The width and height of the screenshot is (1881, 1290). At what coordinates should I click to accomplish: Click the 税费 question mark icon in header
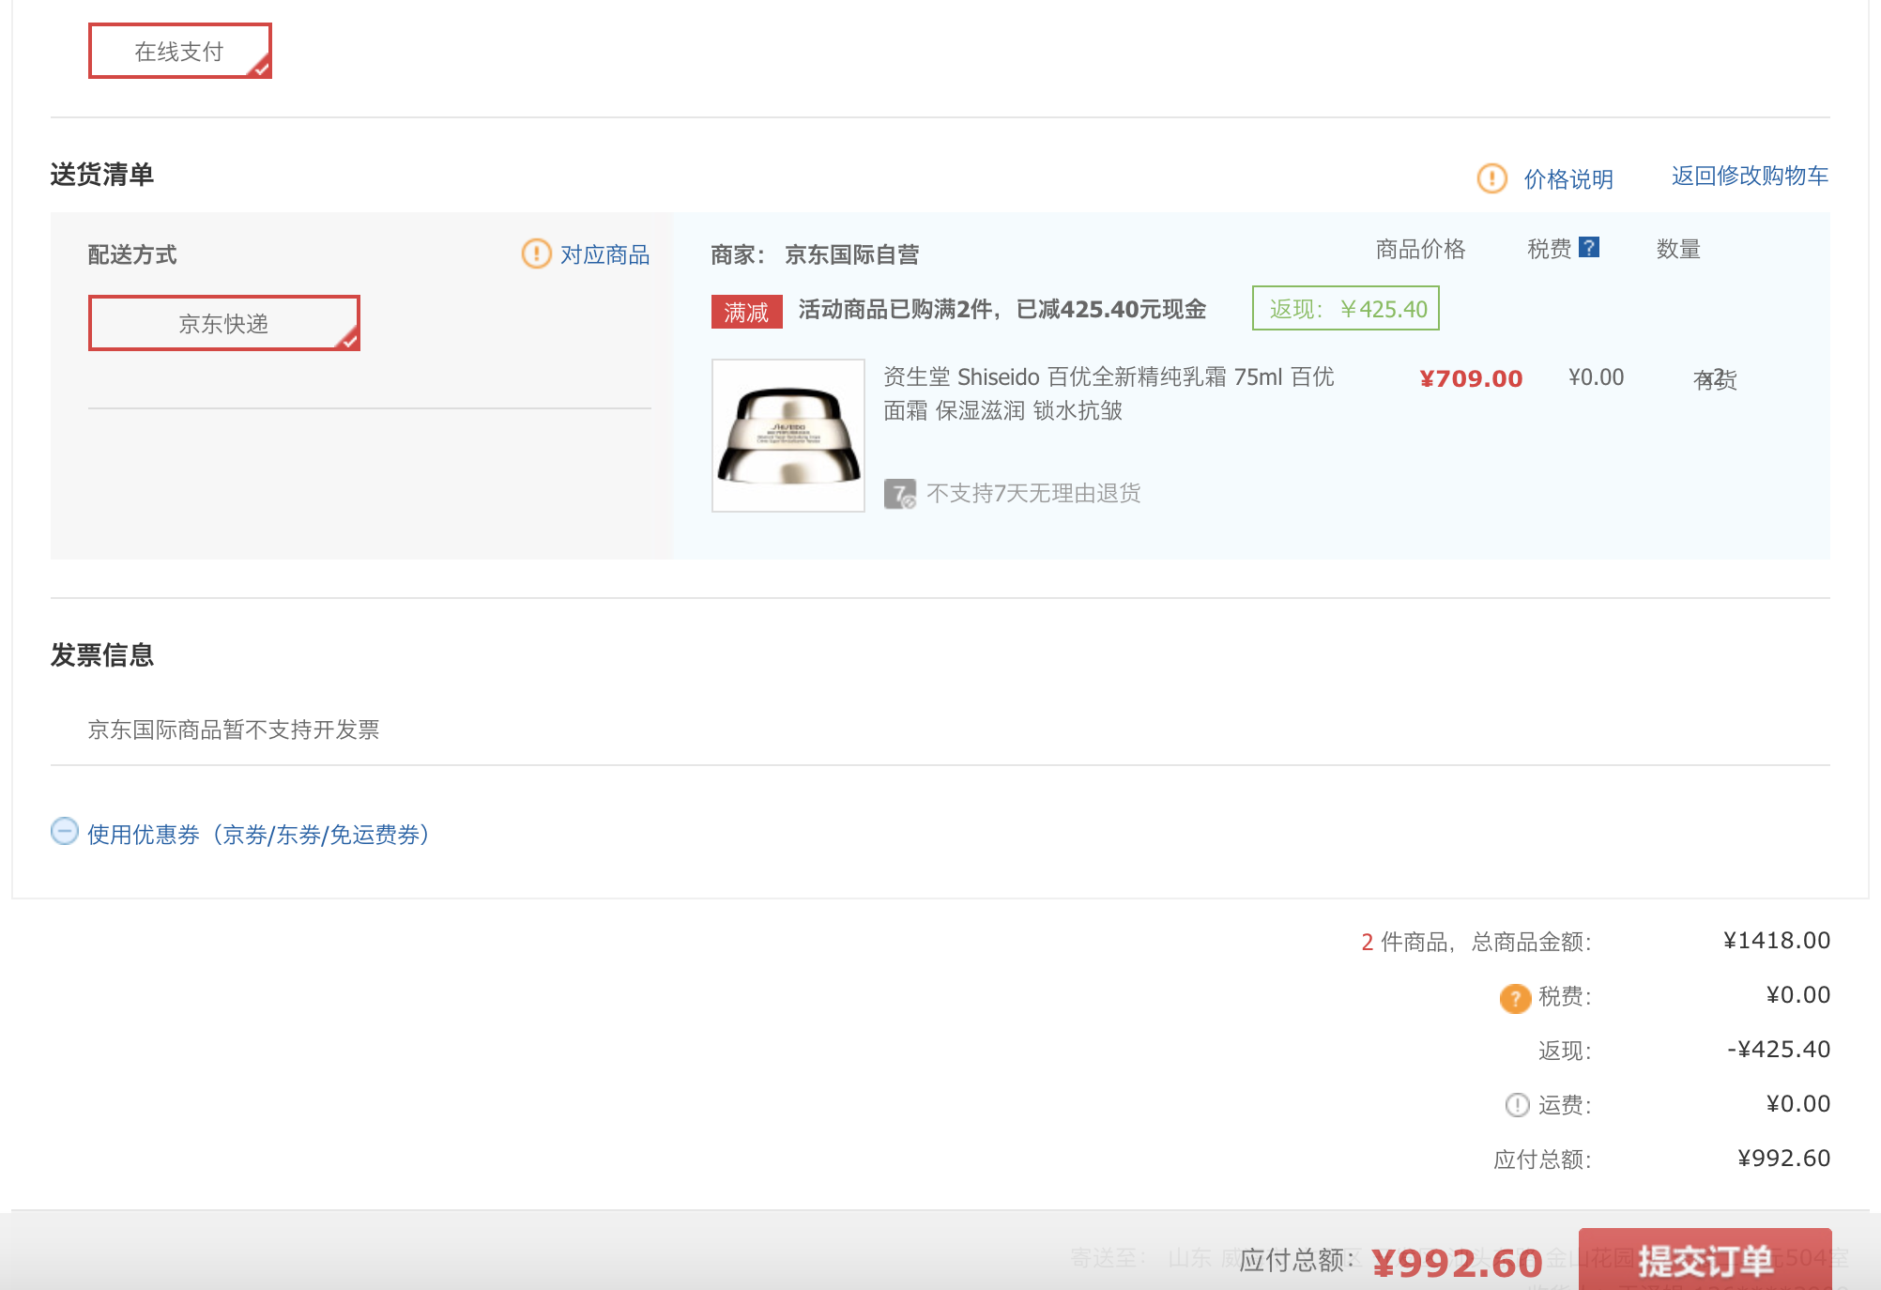tap(1589, 247)
